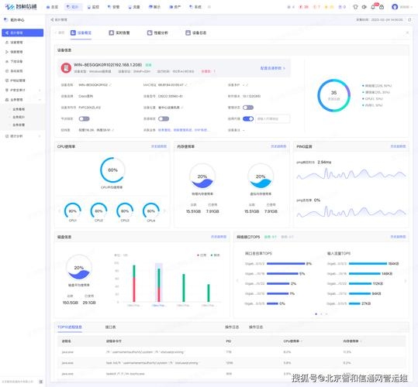This screenshot has height=387, width=418.
Task: Click the shirt-shaped theme icon in header
Action: (355, 7)
